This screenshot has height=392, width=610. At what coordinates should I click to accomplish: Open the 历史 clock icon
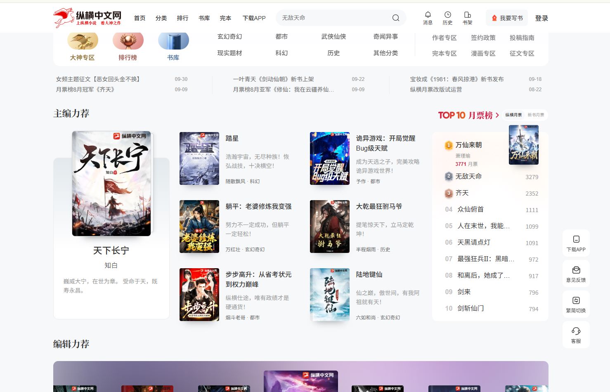pos(447,15)
